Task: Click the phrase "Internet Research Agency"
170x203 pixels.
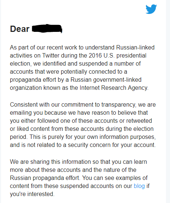Action: click(114, 88)
